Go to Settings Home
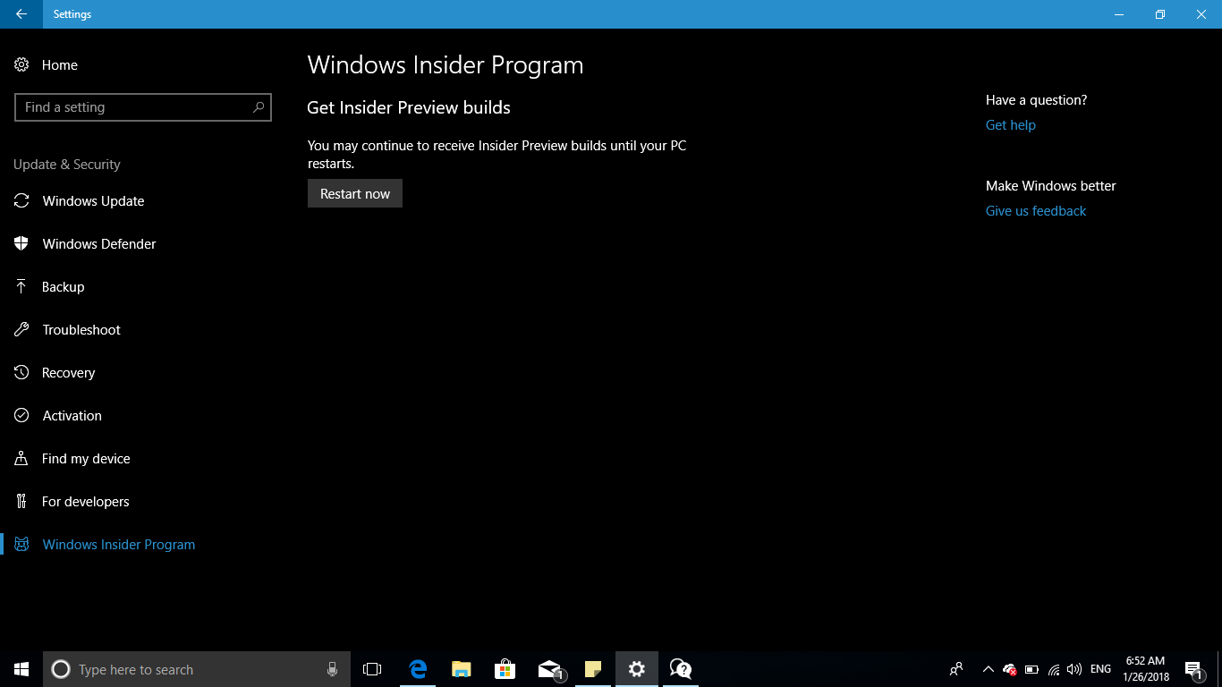 (x=47, y=65)
